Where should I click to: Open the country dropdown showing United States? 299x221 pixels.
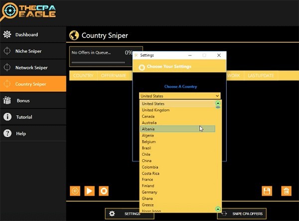pos(180,96)
